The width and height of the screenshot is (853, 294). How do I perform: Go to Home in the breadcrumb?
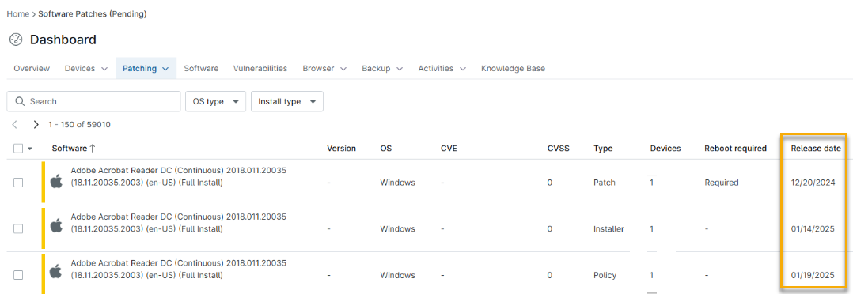pyautogui.click(x=17, y=13)
